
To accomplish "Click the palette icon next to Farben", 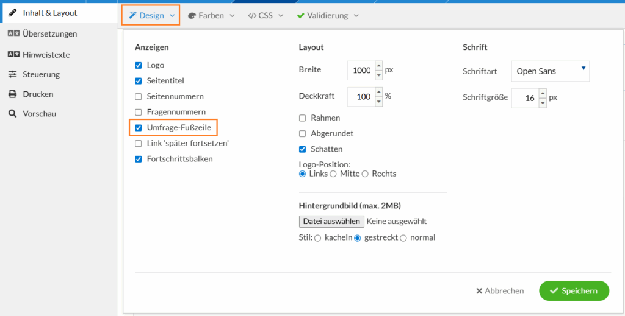I will point(191,16).
